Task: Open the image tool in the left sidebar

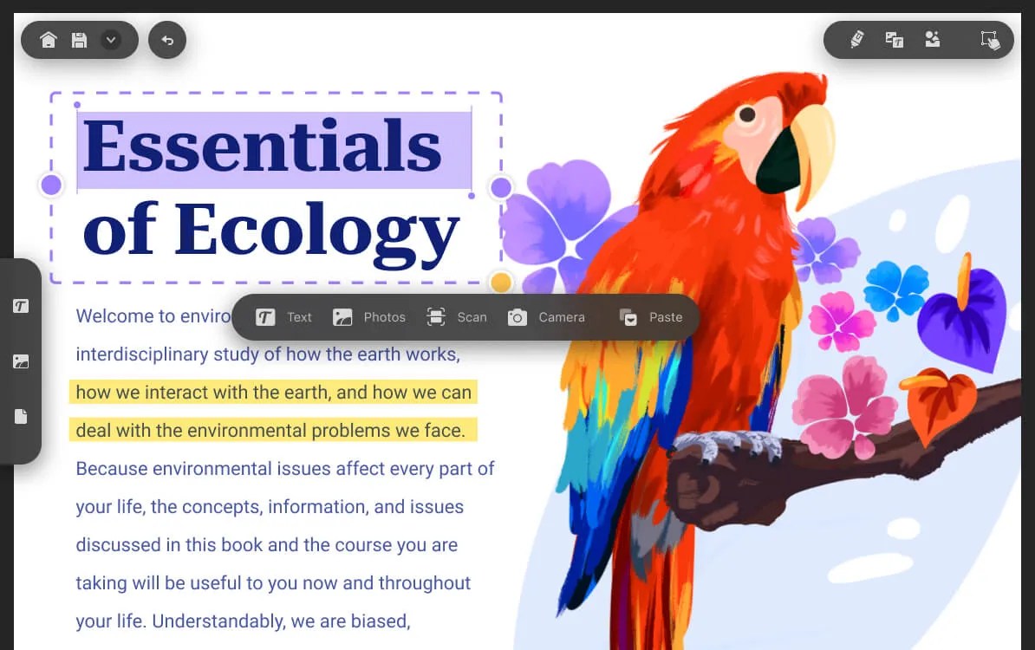Action: [22, 361]
